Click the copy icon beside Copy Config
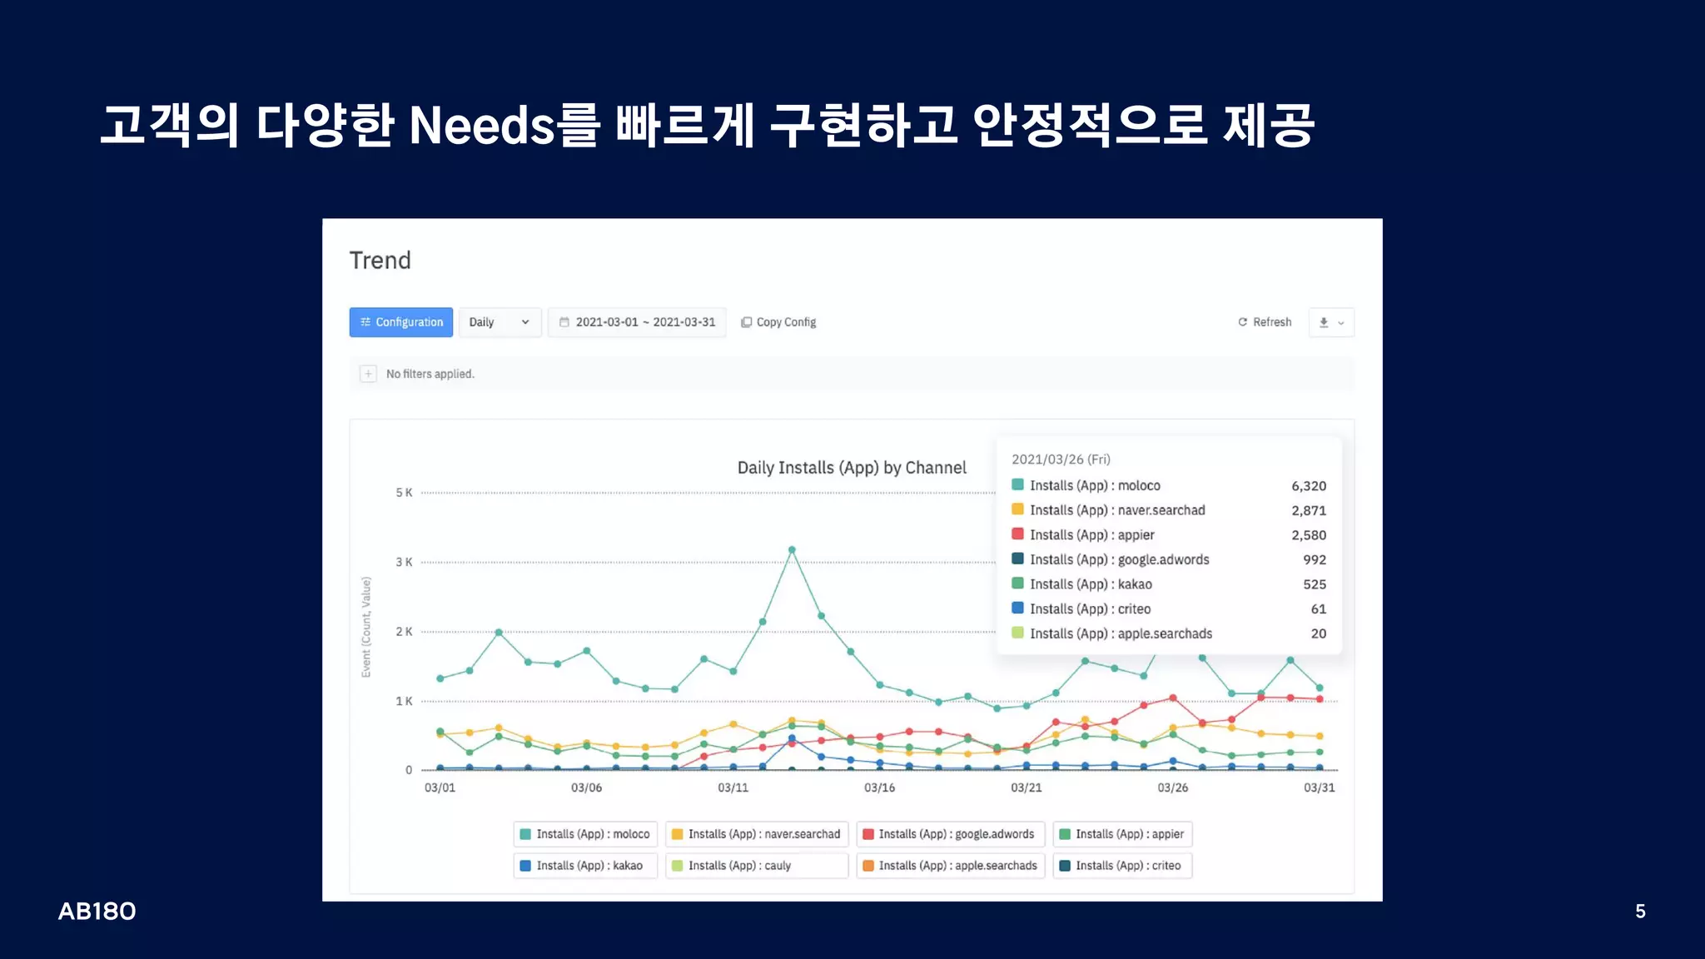Image resolution: width=1705 pixels, height=959 pixels. tap(747, 322)
